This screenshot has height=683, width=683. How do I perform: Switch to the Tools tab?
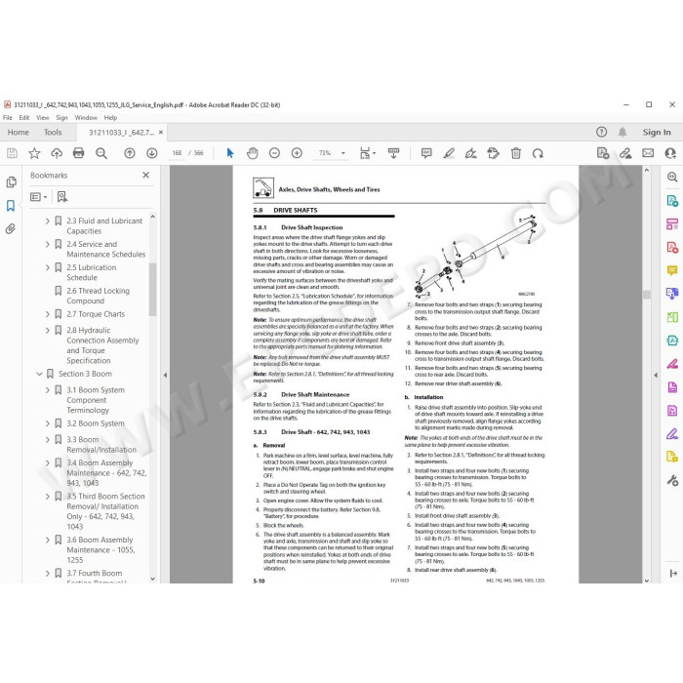[53, 132]
